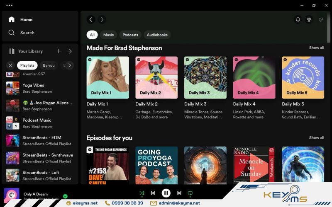The image size is (332, 207).
Task: Open Only A Dream song title
Action: click(x=36, y=194)
